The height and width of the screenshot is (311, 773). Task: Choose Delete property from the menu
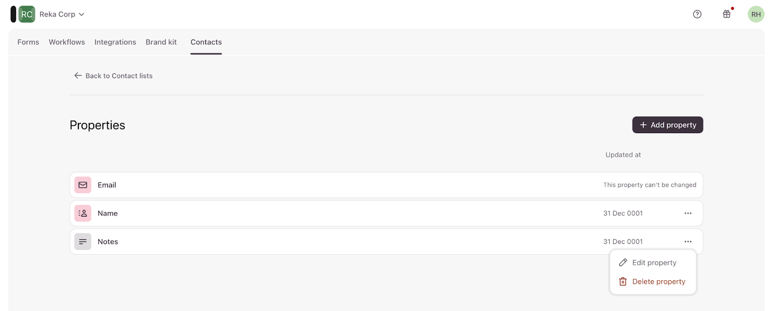click(x=658, y=282)
